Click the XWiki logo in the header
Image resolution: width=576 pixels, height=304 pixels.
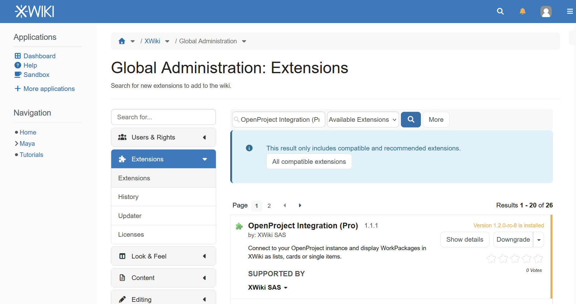35,12
